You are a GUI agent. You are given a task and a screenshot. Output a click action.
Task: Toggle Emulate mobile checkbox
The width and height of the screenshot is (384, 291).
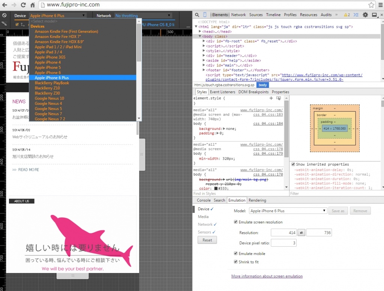coord(235,253)
